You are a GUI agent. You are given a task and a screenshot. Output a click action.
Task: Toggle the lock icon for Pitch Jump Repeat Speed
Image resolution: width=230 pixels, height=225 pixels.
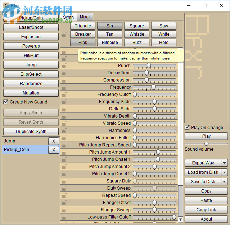point(65,145)
